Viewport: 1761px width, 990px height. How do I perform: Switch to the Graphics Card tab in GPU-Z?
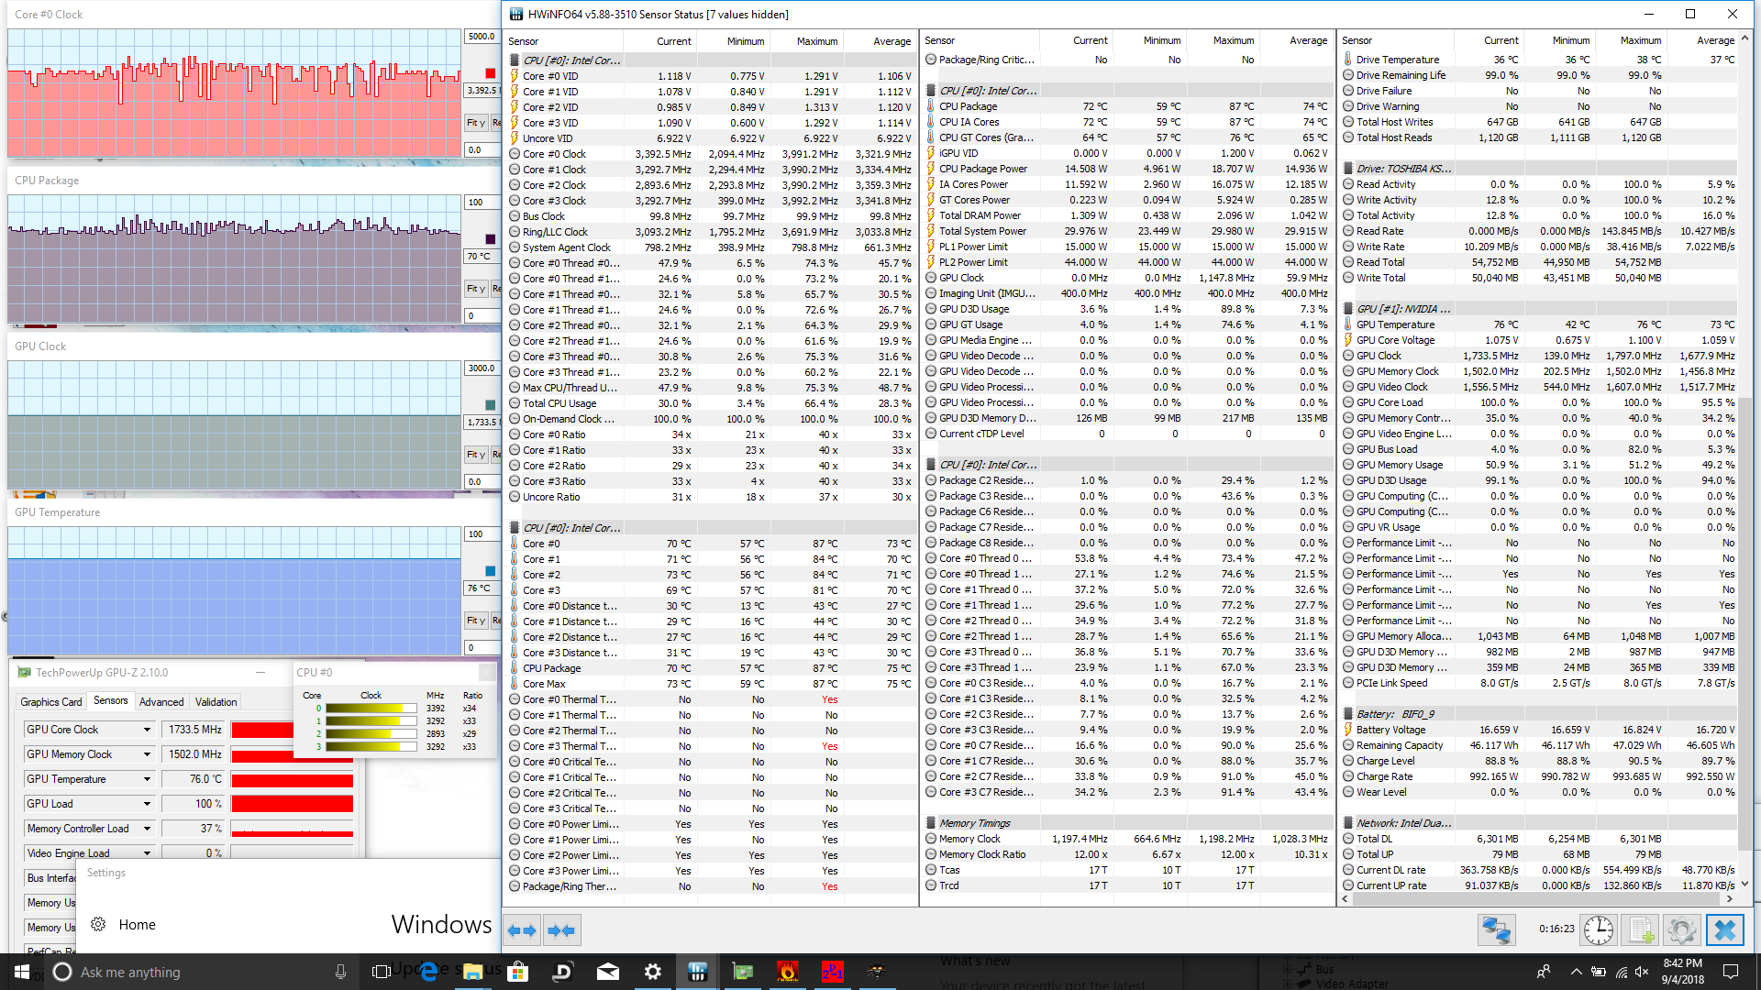coord(51,702)
